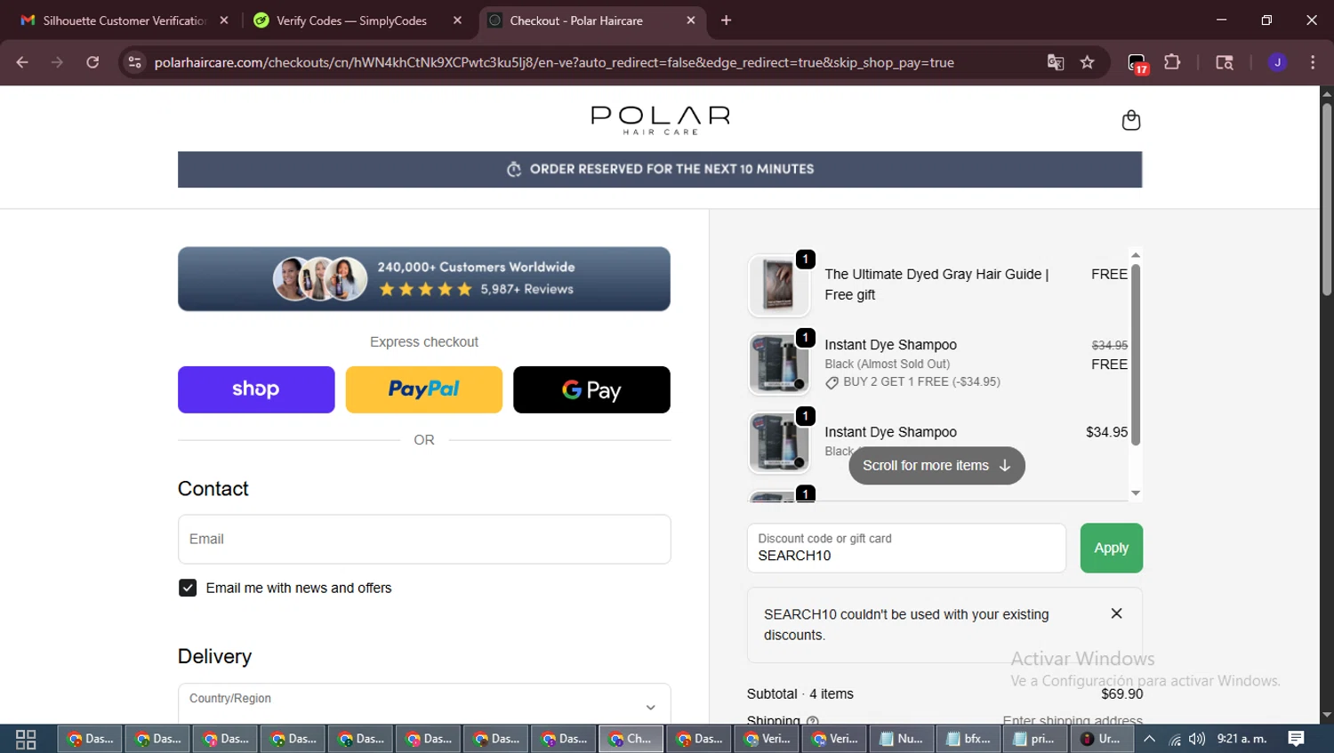1334x753 pixels.
Task: Open the Extensions puzzle icon
Action: [x=1172, y=62]
